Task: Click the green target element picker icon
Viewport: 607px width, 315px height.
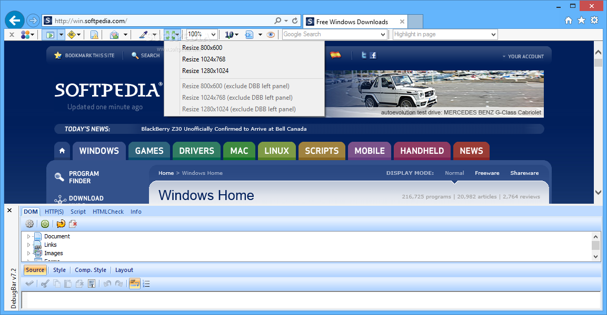Action: pos(45,224)
